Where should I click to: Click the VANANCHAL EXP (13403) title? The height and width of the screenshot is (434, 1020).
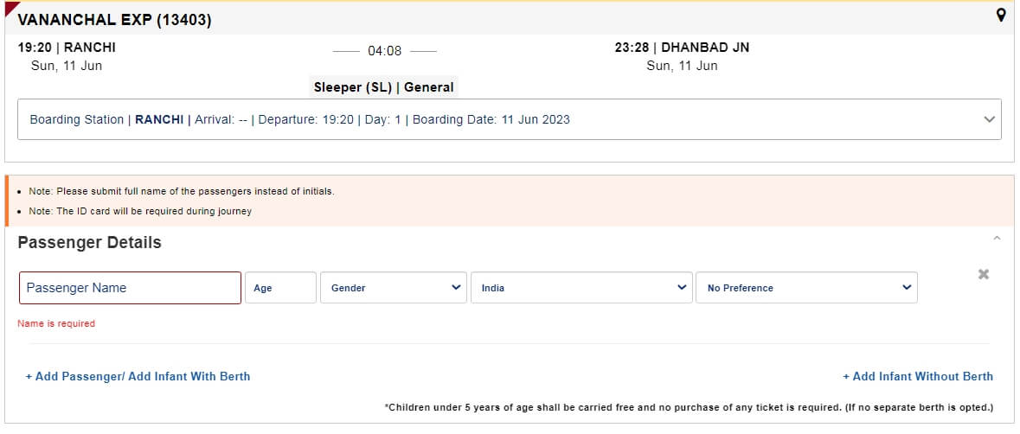(x=114, y=20)
